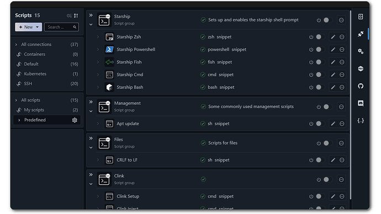Screen dimensions: 381x214
Task: Remove the Apt update entry
Action: coord(342,124)
